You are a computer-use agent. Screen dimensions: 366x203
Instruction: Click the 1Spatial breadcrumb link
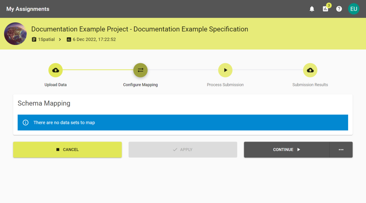(46, 40)
